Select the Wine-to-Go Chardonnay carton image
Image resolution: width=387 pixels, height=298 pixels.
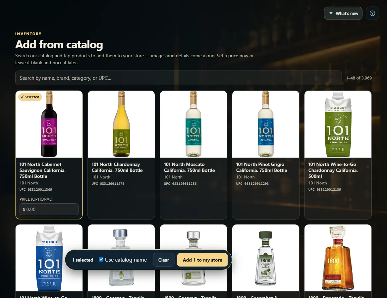point(338,124)
